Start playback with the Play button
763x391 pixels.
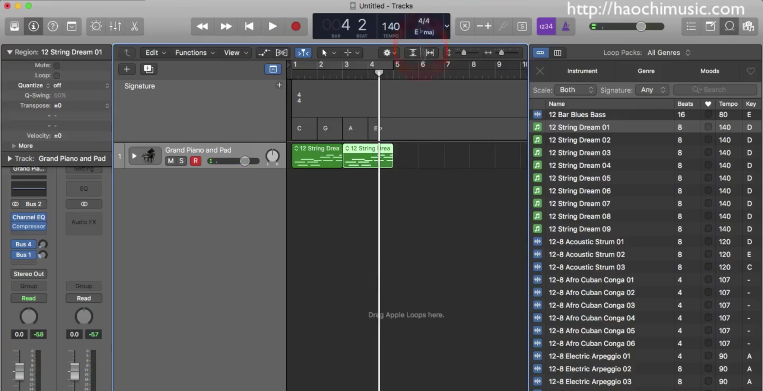tap(272, 26)
